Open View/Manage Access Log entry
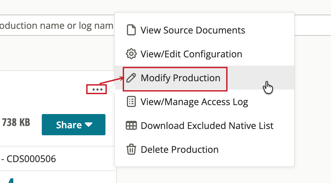 [204, 102]
